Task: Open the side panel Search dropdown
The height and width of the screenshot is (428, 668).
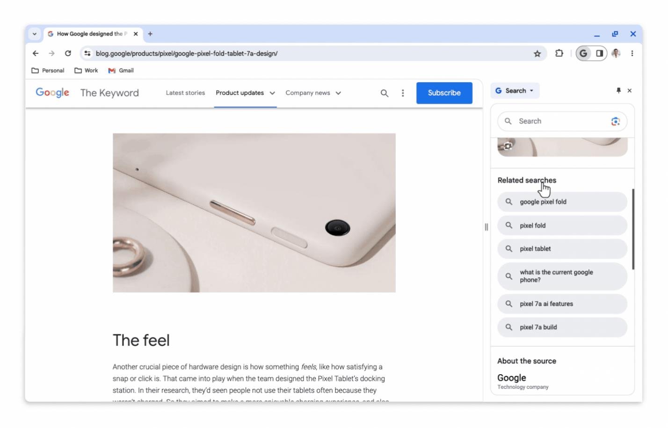Action: coord(515,91)
